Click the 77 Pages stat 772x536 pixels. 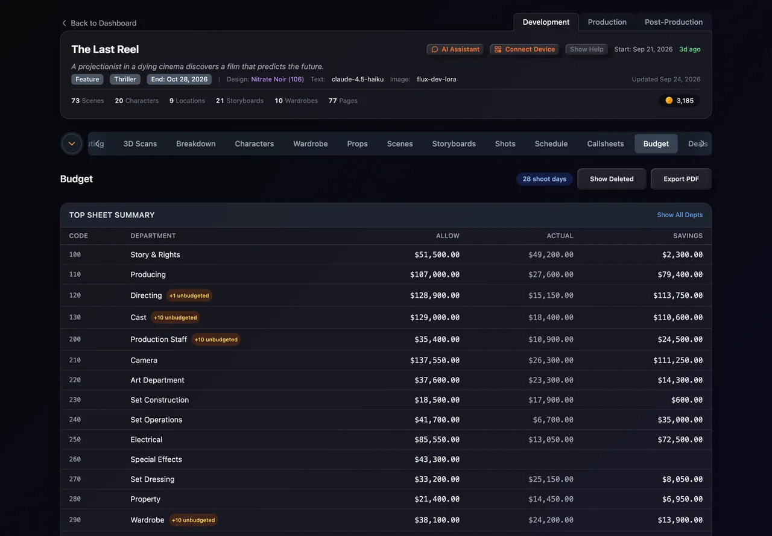coord(343,101)
